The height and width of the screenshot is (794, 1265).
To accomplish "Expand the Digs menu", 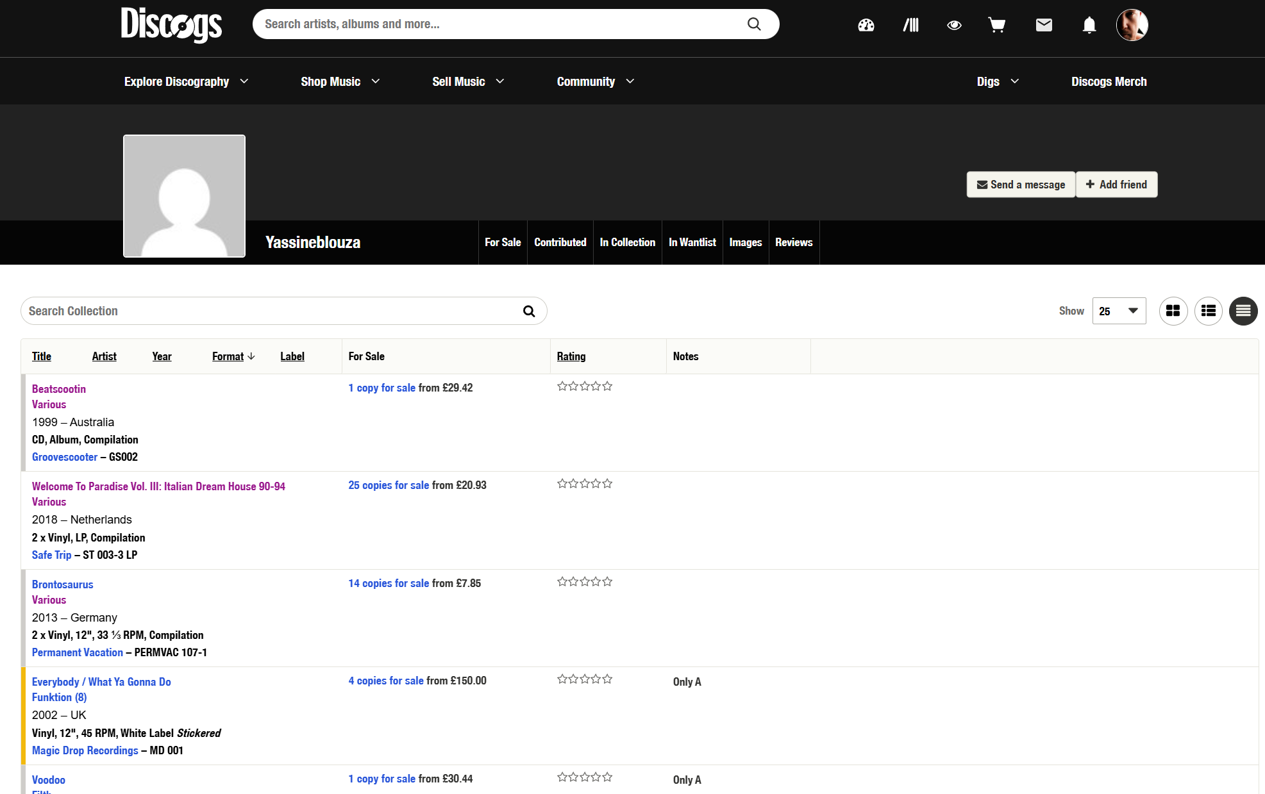I will 998,81.
